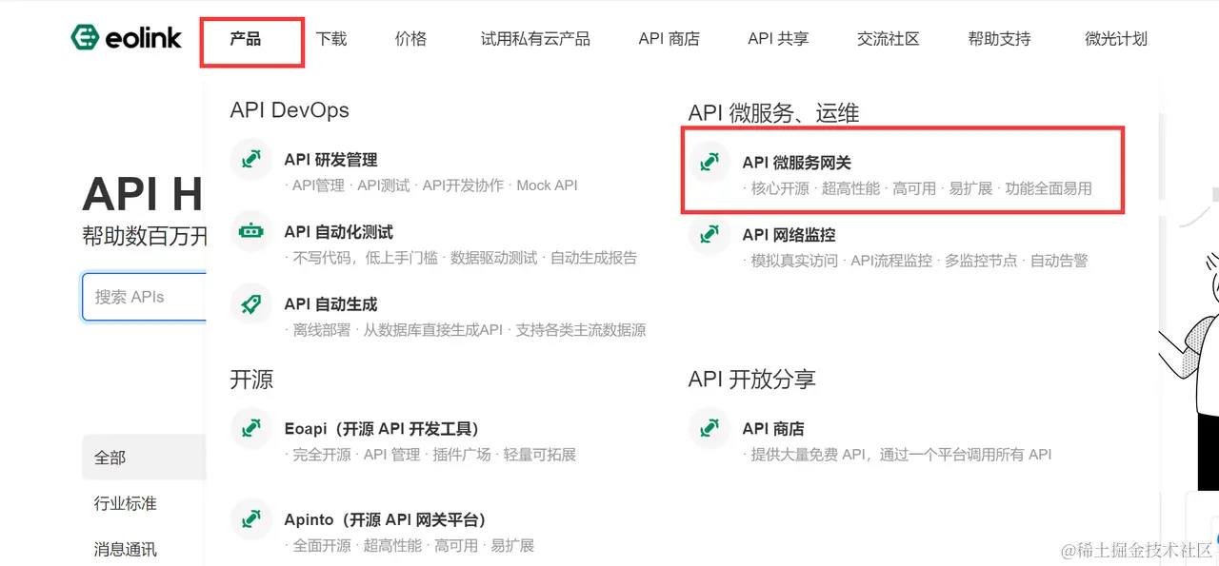
Task: Click the 开源 section heading
Action: [251, 380]
